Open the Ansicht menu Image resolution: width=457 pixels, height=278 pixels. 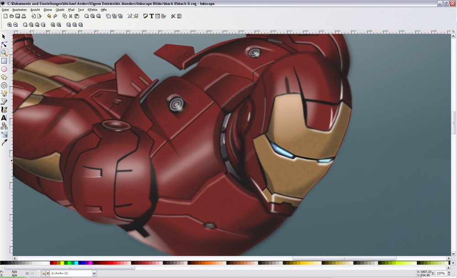35,10
